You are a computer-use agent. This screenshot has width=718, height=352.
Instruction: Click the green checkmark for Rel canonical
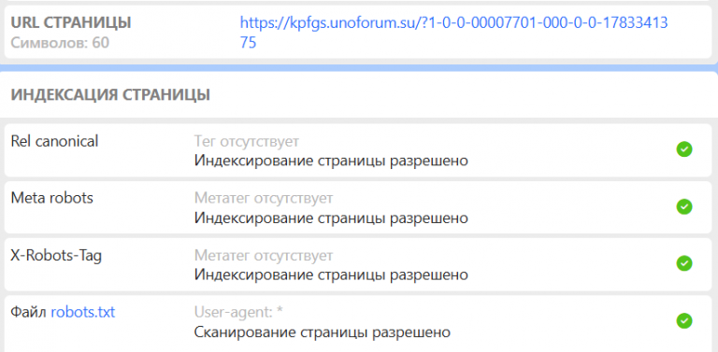(x=684, y=149)
